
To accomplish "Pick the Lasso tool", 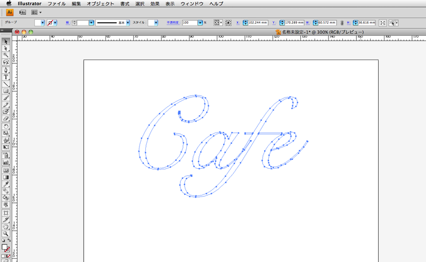I will tap(6, 62).
